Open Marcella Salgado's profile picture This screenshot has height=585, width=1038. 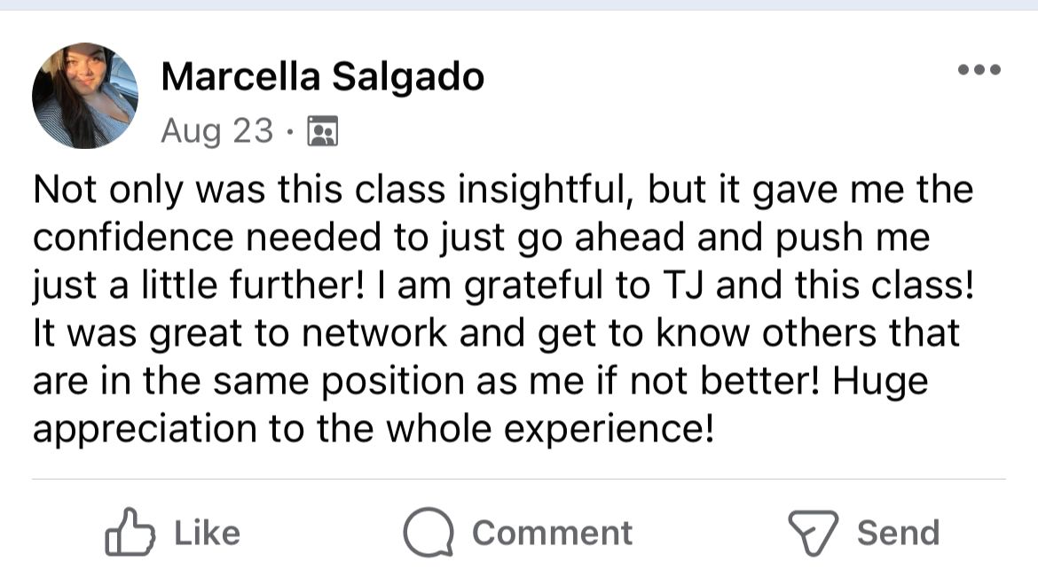(x=85, y=96)
